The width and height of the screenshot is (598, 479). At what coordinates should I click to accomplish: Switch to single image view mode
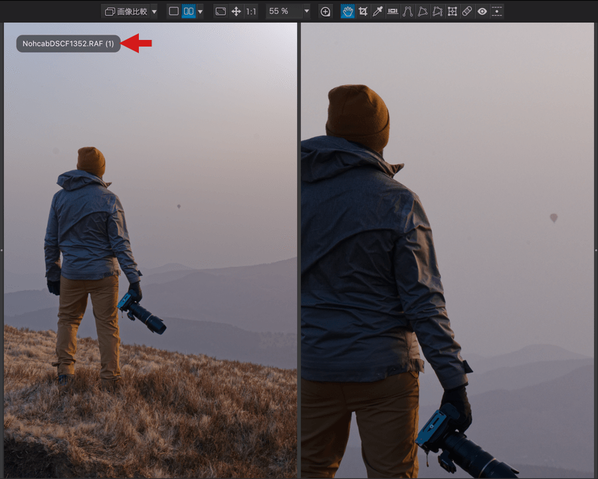[x=173, y=11]
